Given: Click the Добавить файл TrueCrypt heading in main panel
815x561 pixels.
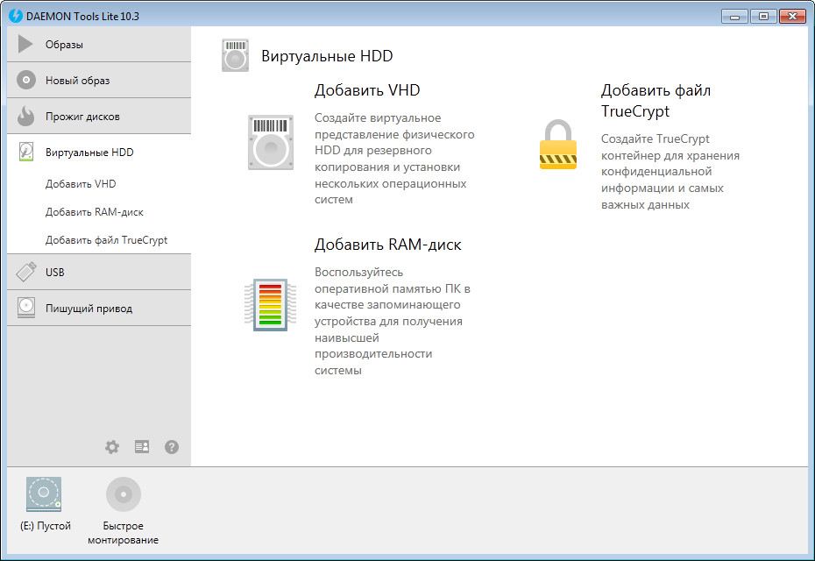Looking at the screenshot, I should [x=656, y=100].
